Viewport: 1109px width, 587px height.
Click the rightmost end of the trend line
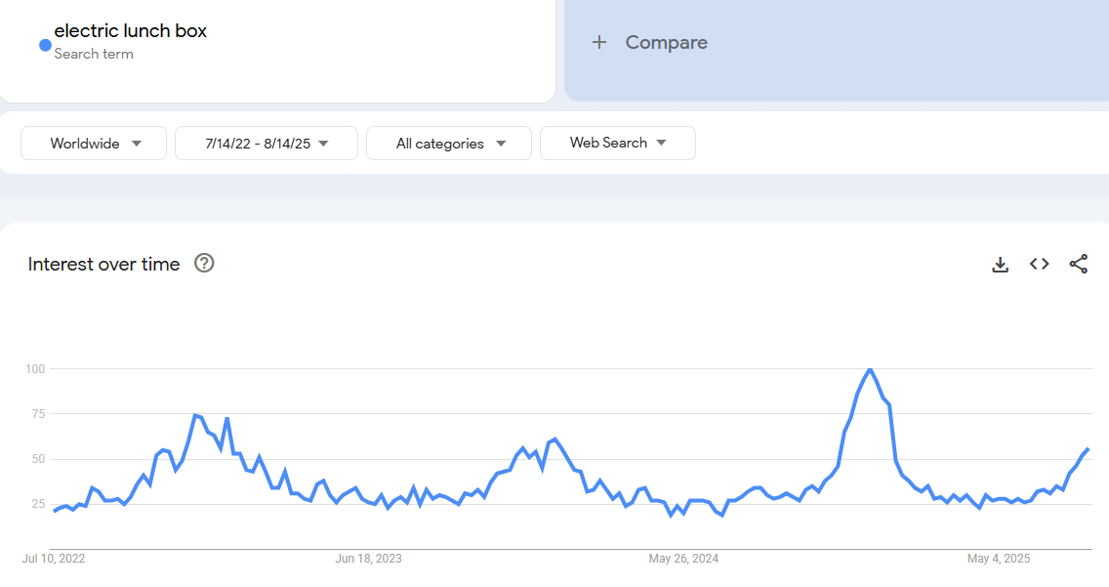coord(1088,449)
